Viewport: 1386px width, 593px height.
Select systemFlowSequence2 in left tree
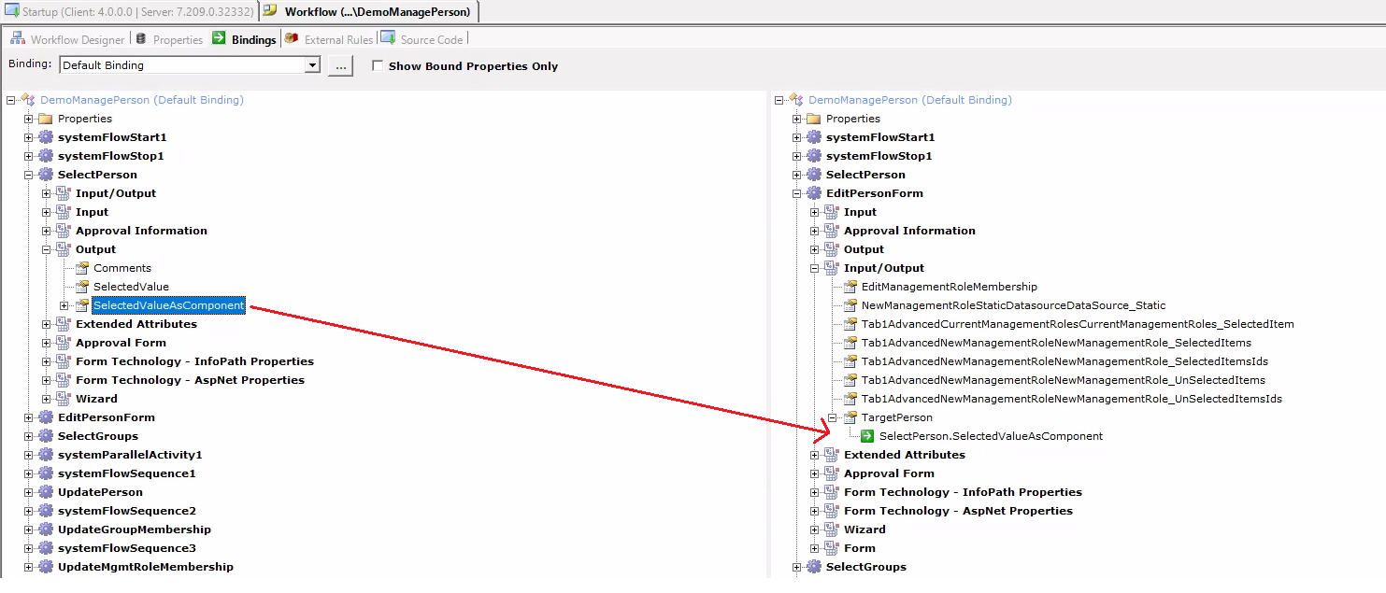[x=127, y=511]
